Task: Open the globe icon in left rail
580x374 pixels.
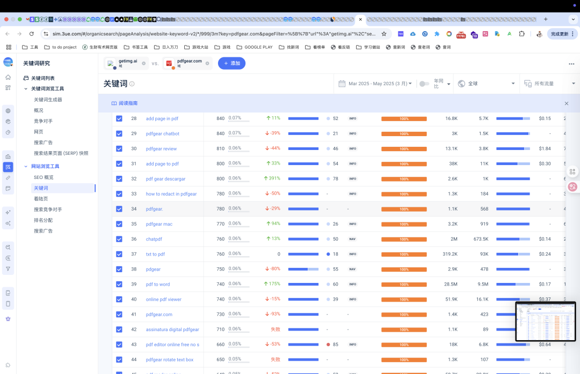Action: [8, 111]
